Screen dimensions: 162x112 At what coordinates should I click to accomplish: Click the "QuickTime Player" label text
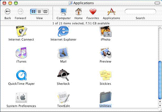tap(21, 84)
